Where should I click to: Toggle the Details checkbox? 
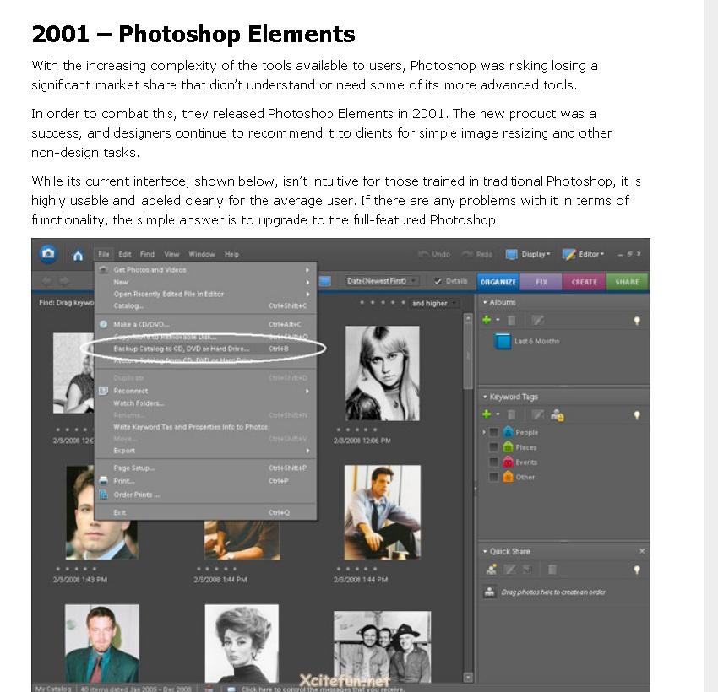click(x=438, y=281)
